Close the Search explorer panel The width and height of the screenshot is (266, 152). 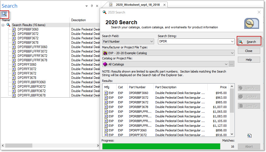[x=97, y=6]
